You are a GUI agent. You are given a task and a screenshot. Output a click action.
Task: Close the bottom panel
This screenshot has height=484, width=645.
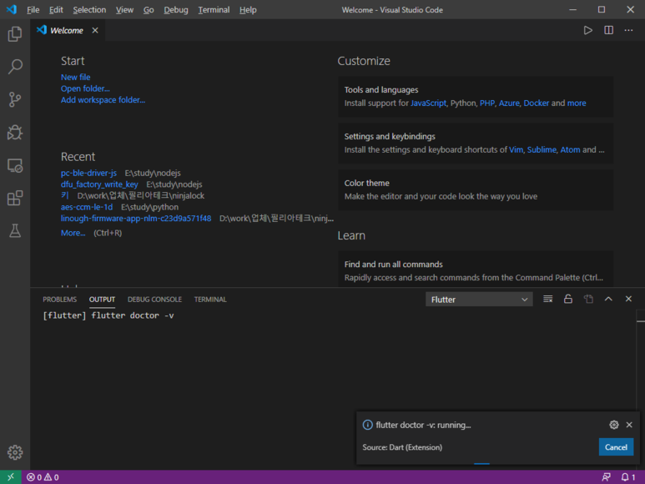point(628,300)
